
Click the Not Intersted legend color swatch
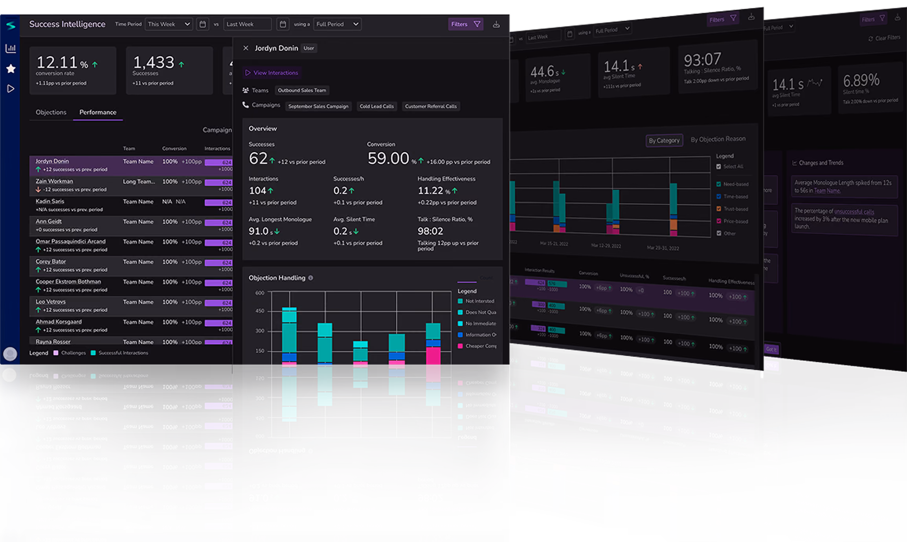pos(460,301)
